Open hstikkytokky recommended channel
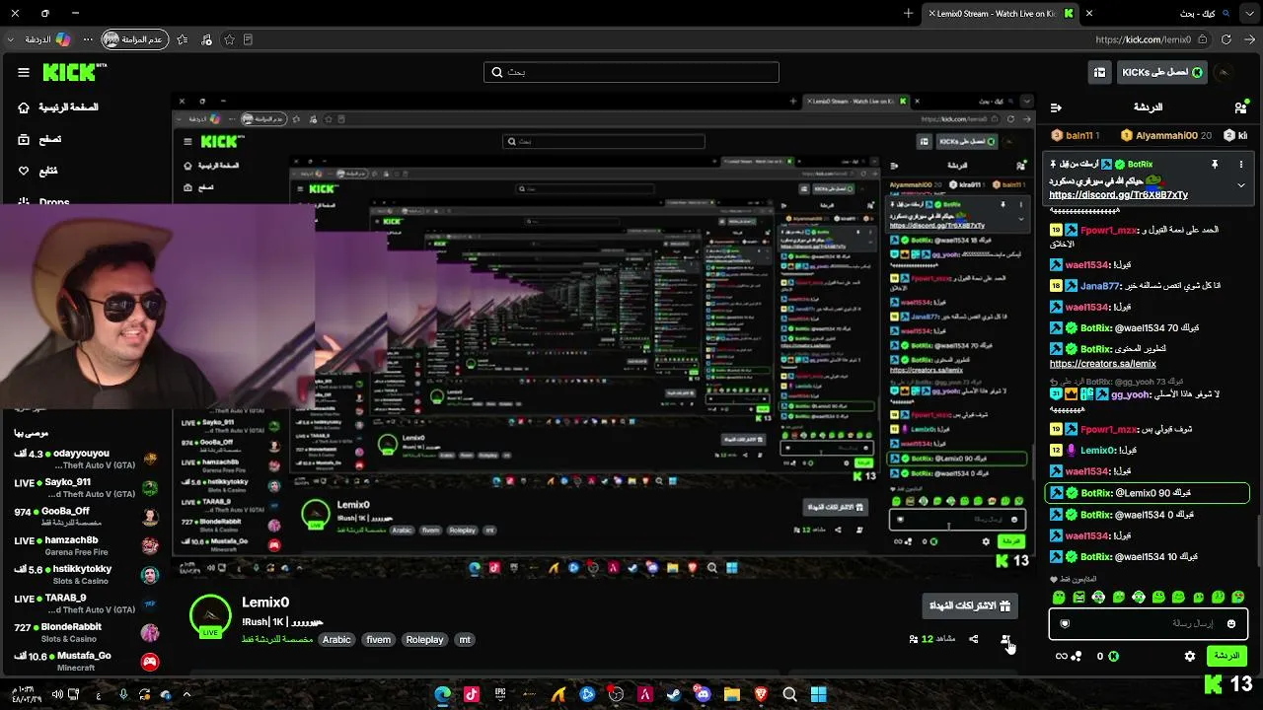The width and height of the screenshot is (1263, 710). (x=87, y=574)
